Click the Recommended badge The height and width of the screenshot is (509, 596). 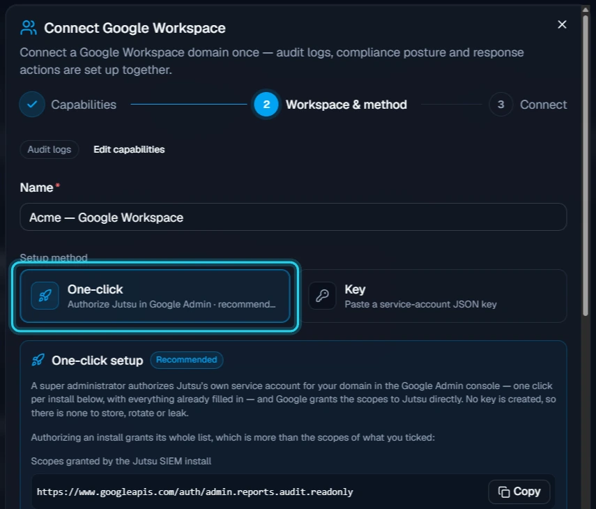(187, 360)
